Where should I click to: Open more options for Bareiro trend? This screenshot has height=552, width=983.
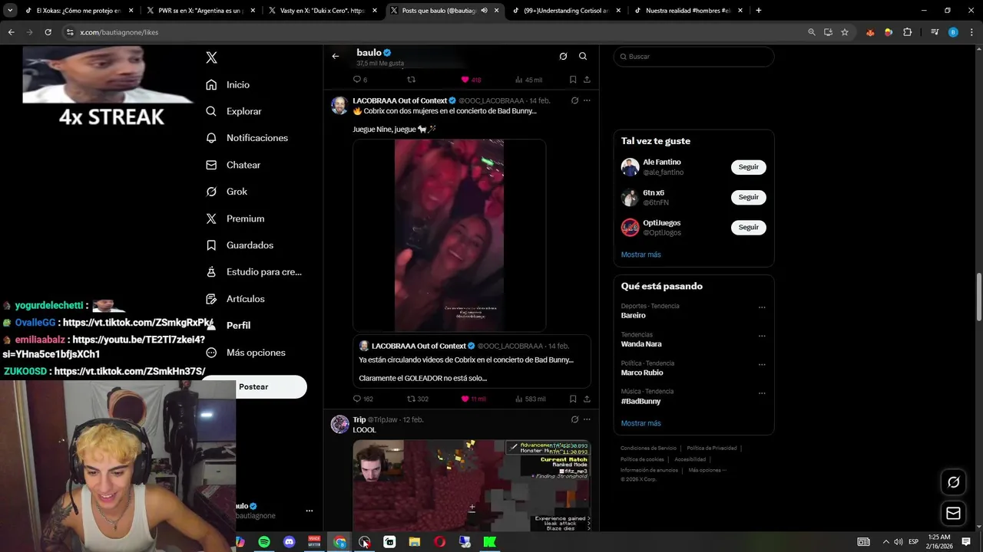pyautogui.click(x=762, y=307)
